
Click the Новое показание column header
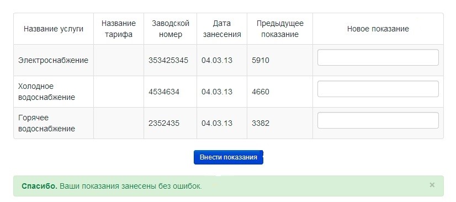378,29
